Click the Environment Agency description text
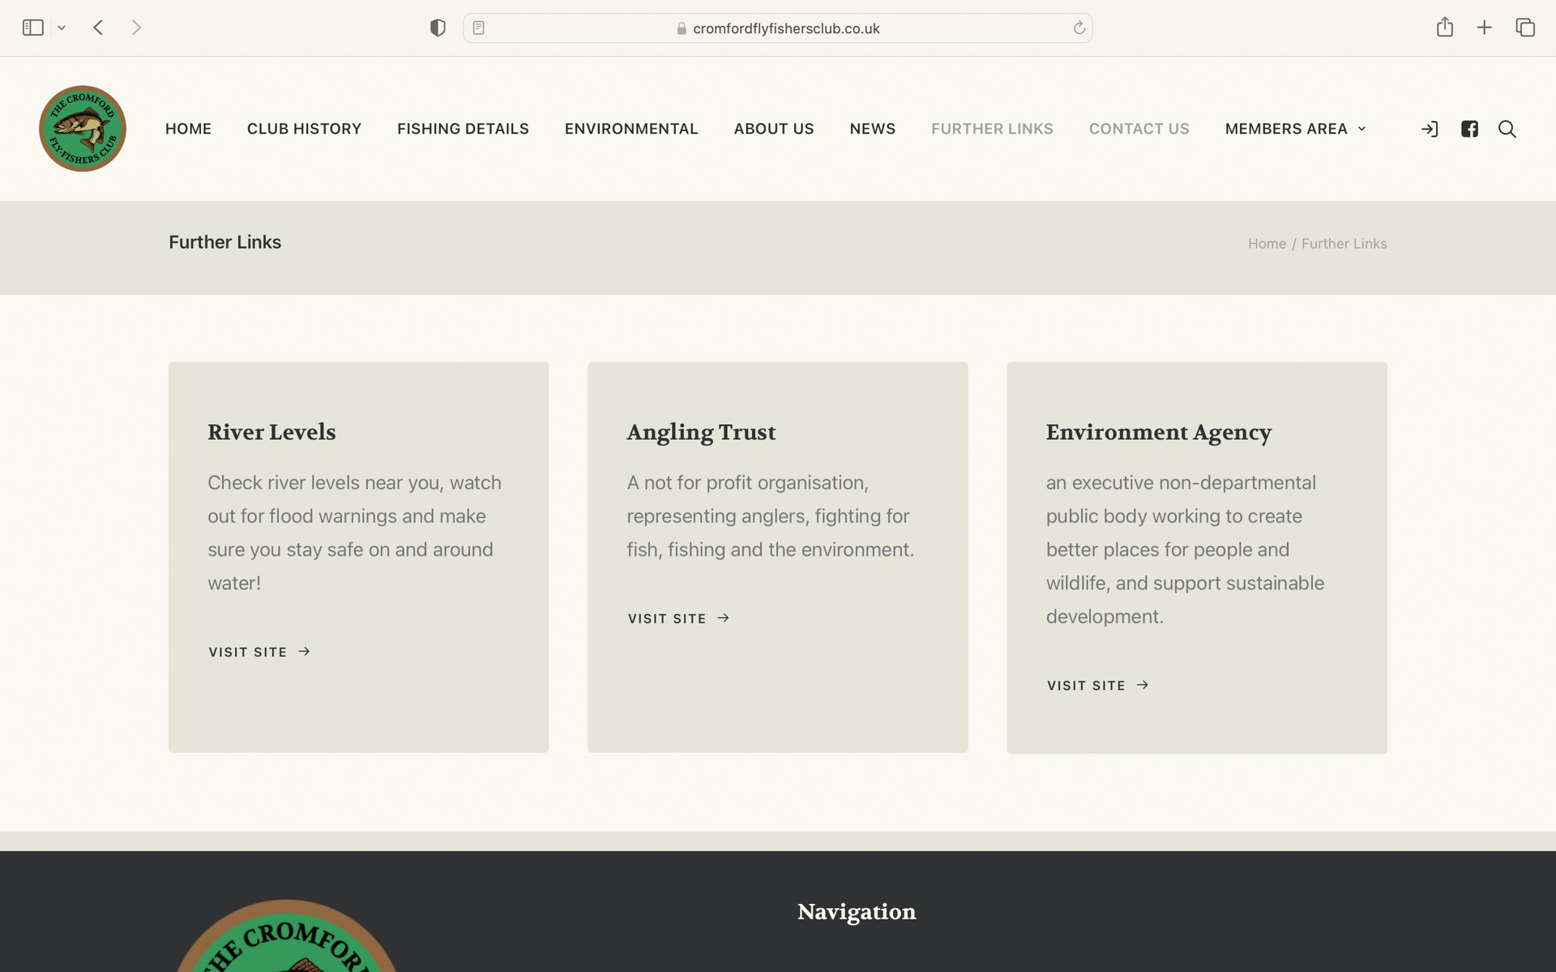Image resolution: width=1556 pixels, height=972 pixels. pos(1185,549)
